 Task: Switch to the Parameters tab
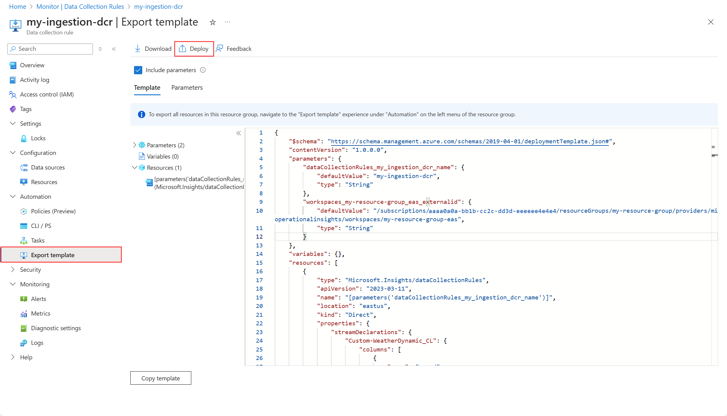187,88
